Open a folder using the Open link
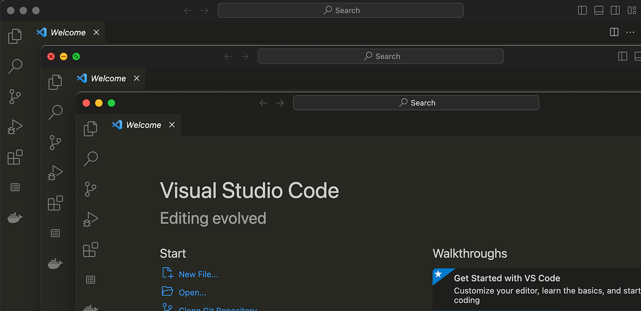This screenshot has width=641, height=311. (192, 292)
